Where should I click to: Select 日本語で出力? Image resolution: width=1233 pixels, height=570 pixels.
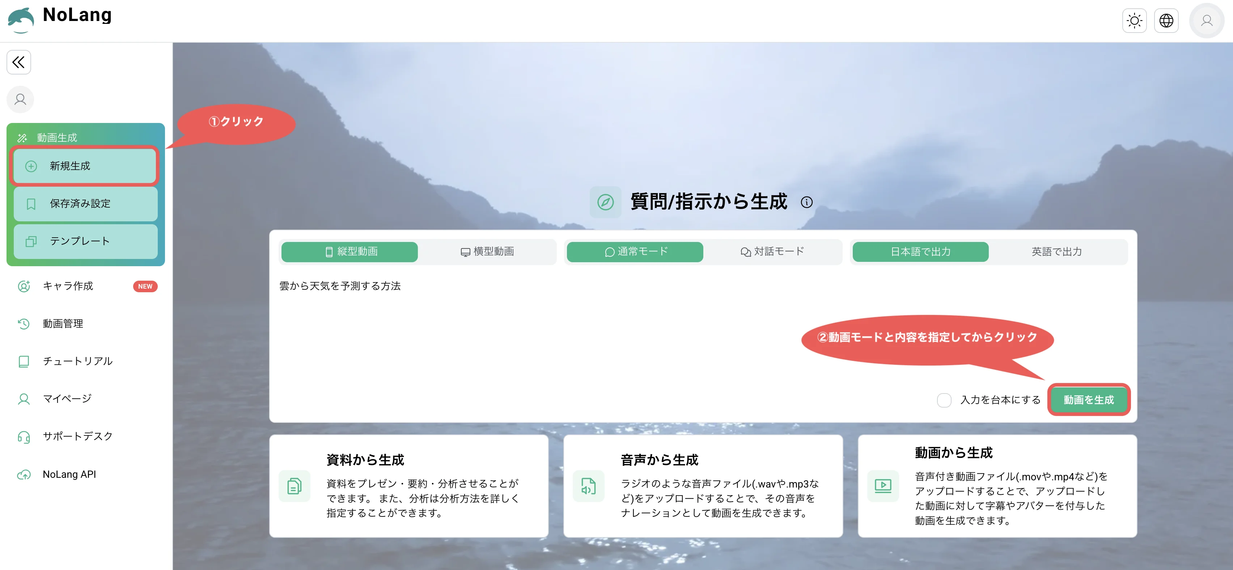[x=920, y=252]
